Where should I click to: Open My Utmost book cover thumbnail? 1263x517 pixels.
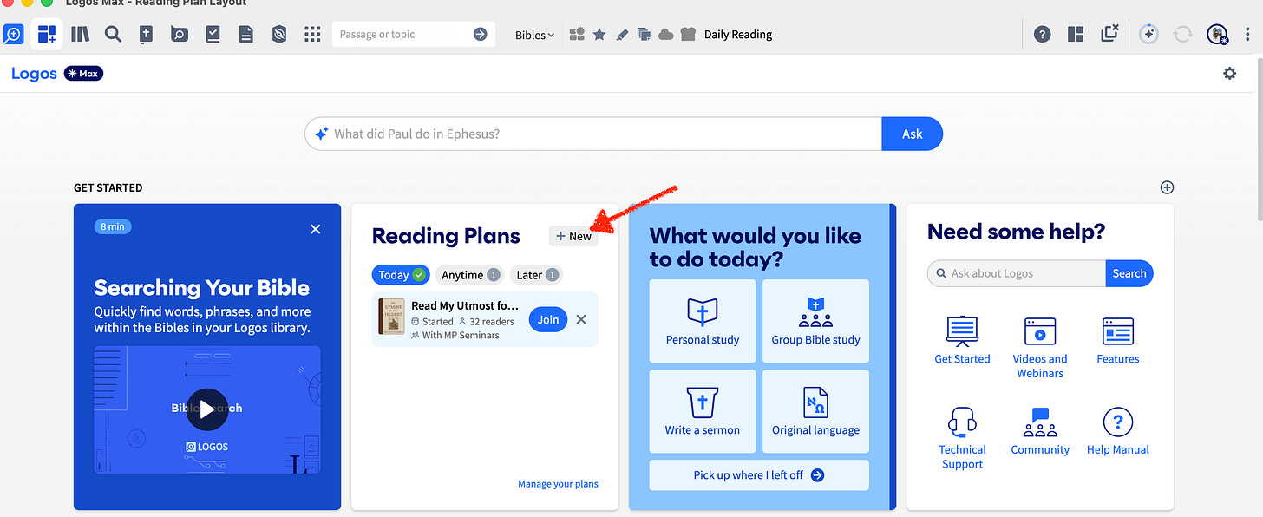[x=391, y=317]
